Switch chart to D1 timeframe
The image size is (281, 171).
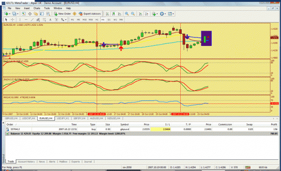[x=109, y=19]
